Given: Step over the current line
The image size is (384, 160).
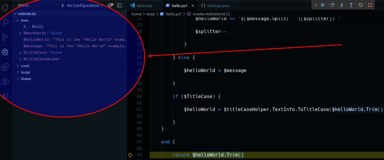Looking at the screenshot, I should (x=332, y=5).
